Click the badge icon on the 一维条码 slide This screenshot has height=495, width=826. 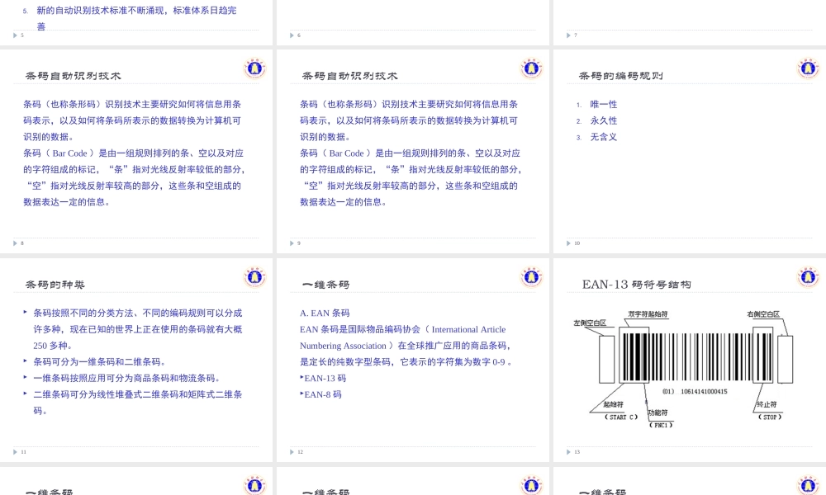(x=531, y=277)
